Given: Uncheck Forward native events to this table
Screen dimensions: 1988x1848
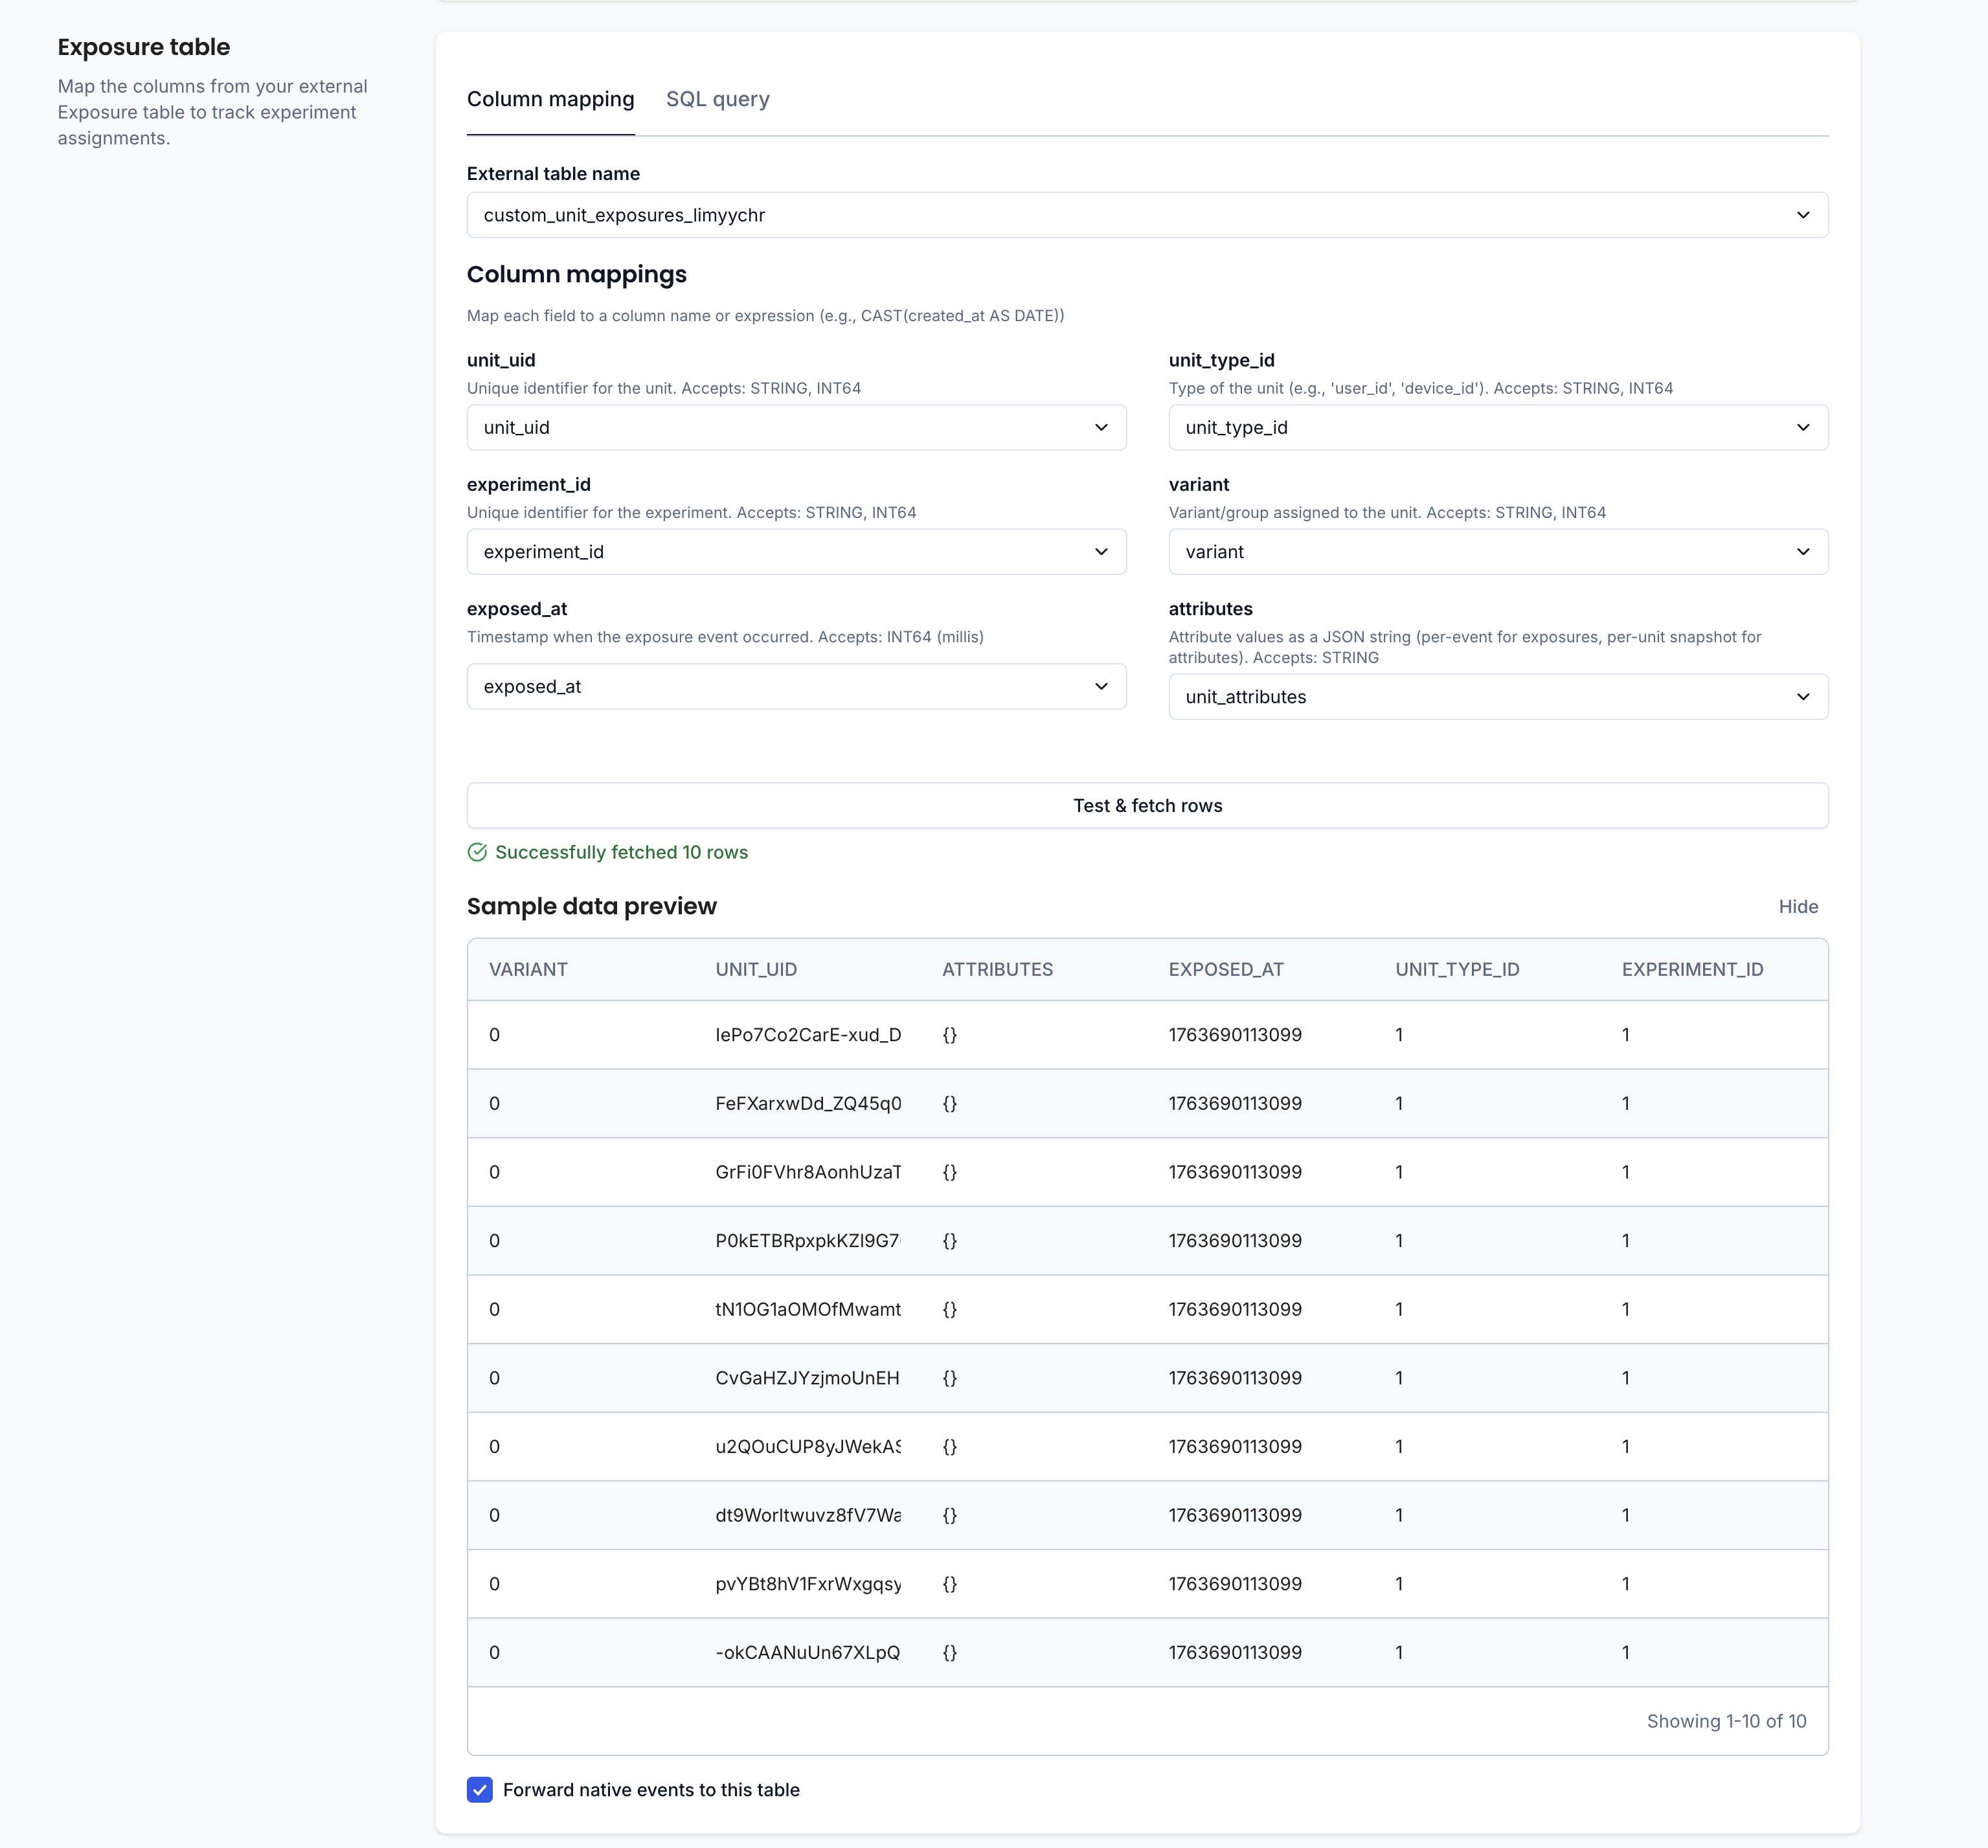Looking at the screenshot, I should [x=480, y=1790].
